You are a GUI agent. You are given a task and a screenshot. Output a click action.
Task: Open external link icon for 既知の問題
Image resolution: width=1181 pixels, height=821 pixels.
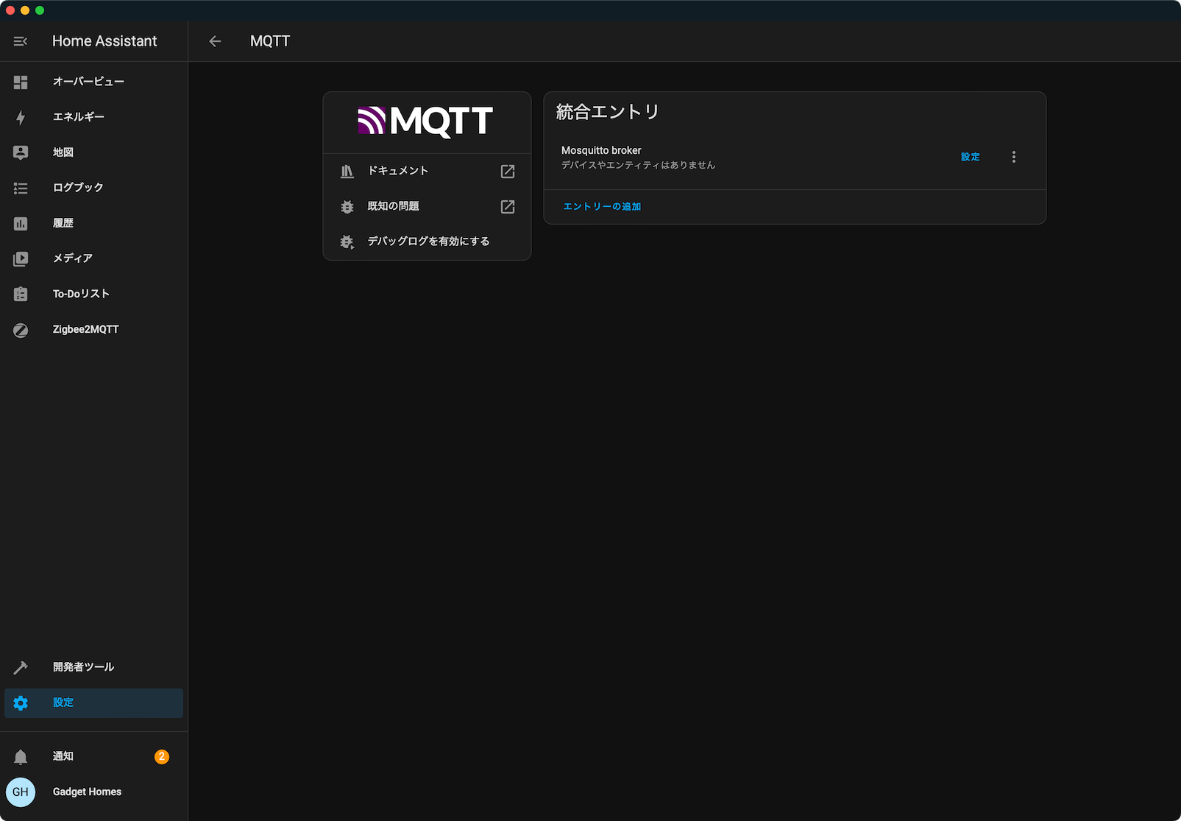tap(508, 206)
